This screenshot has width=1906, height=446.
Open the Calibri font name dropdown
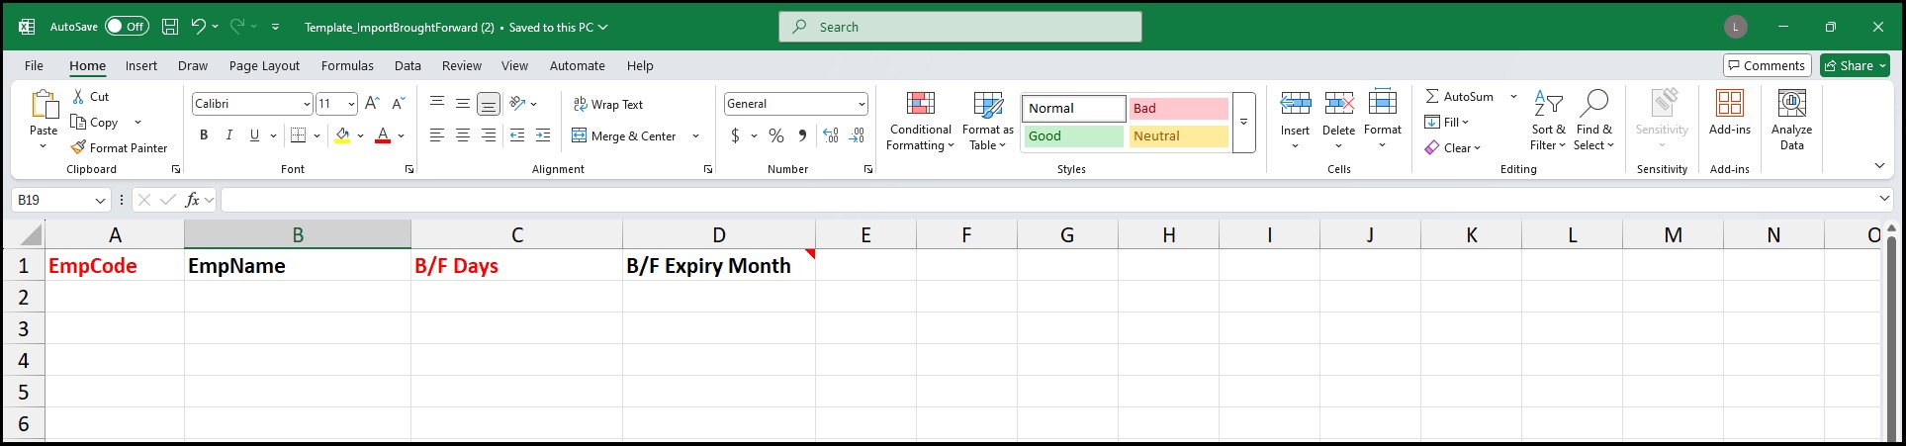point(306,104)
